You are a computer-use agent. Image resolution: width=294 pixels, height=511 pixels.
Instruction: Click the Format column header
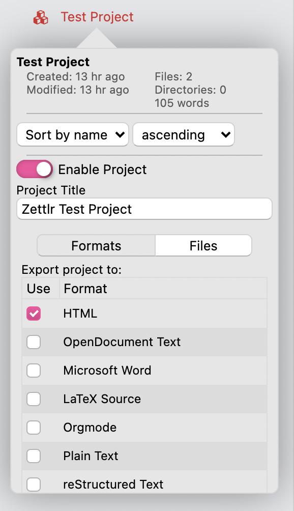click(x=85, y=288)
